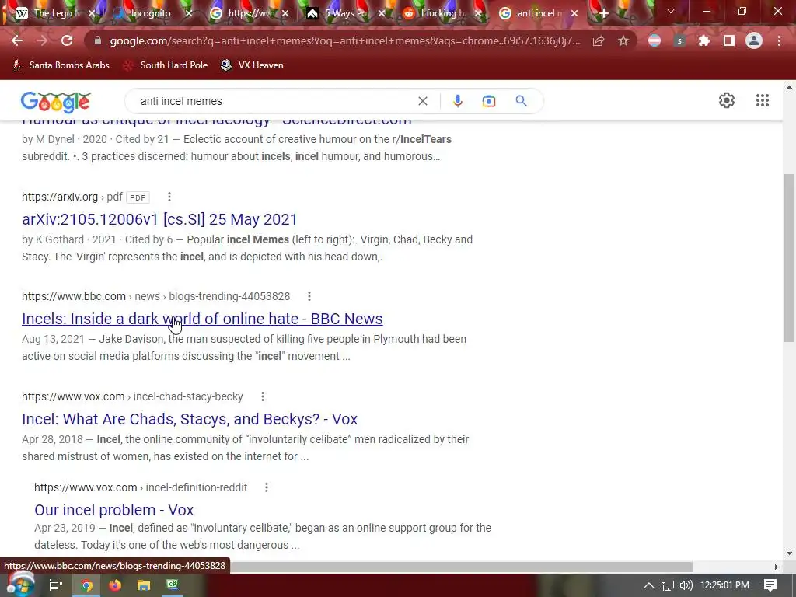Open options for vox.com incel-chad-stacy-becky result
This screenshot has width=796, height=597.
263,396
